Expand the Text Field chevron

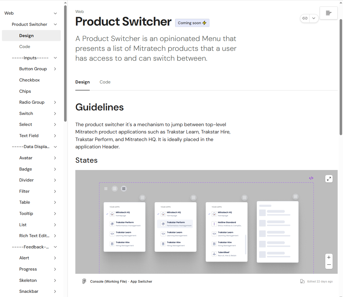click(x=55, y=136)
